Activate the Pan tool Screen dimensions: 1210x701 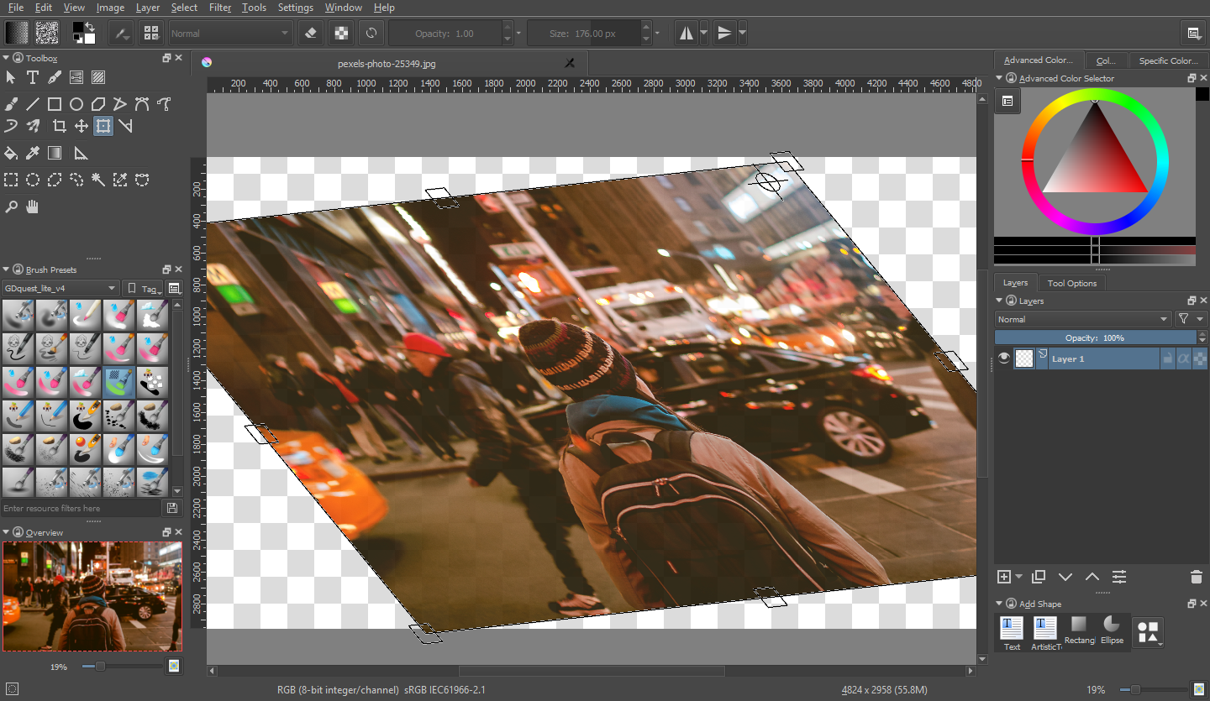pos(32,207)
